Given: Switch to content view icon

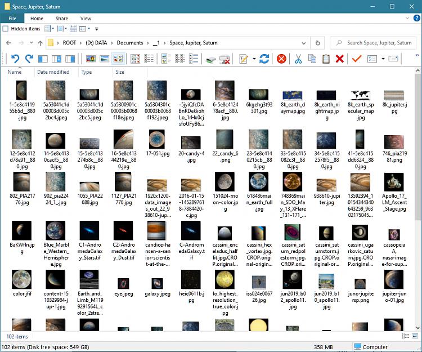Looking at the screenshot, I should click(194, 59).
